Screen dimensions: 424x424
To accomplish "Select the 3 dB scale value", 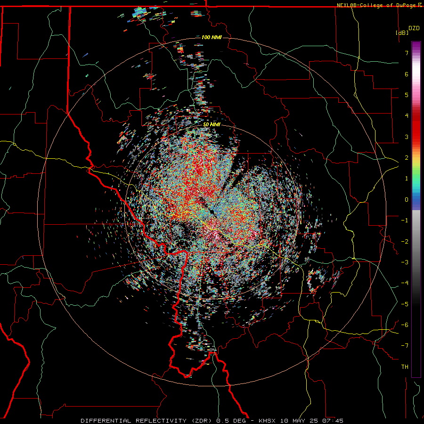I will [x=407, y=137].
